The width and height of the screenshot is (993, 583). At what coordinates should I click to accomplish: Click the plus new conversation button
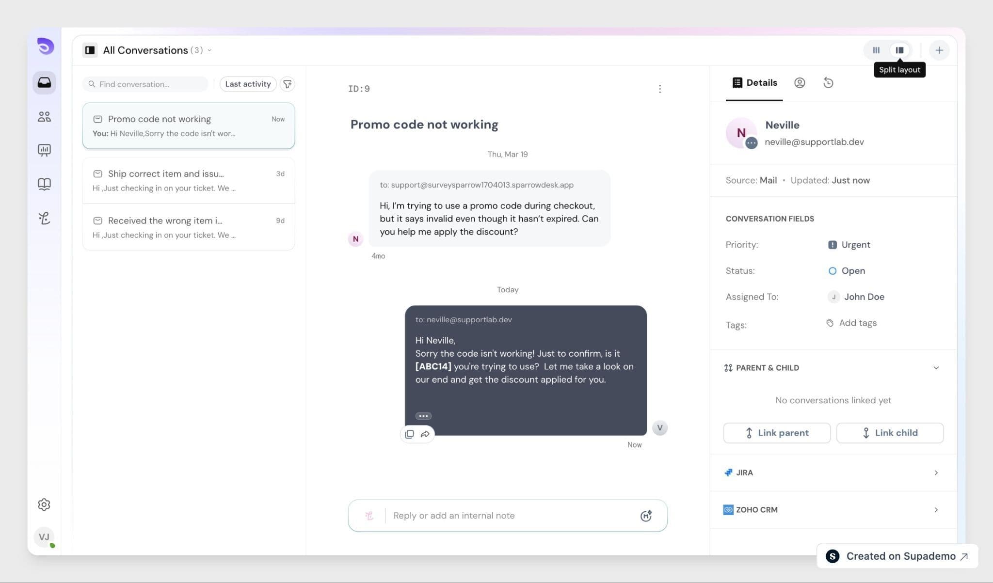tap(939, 50)
